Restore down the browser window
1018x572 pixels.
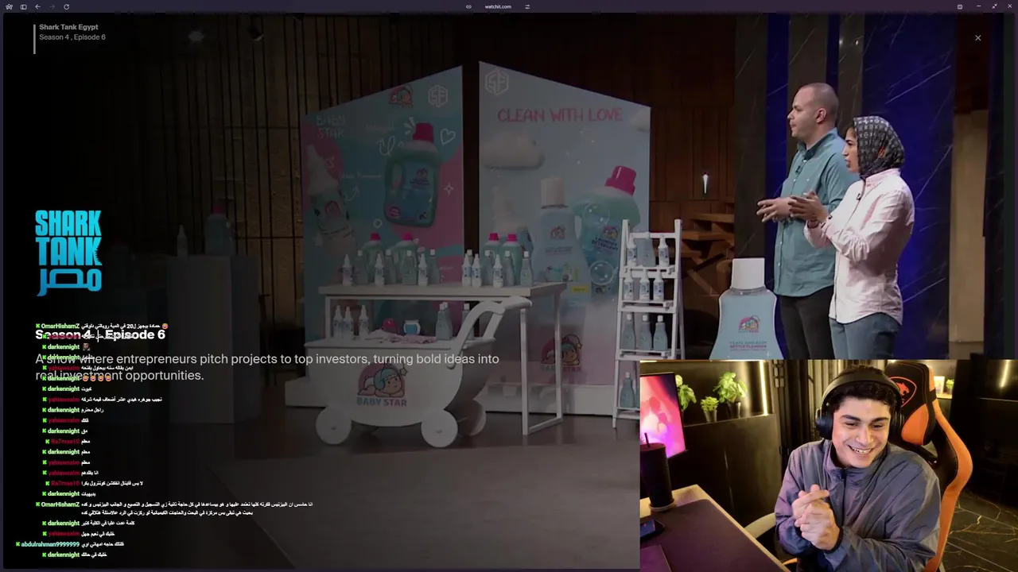[994, 6]
